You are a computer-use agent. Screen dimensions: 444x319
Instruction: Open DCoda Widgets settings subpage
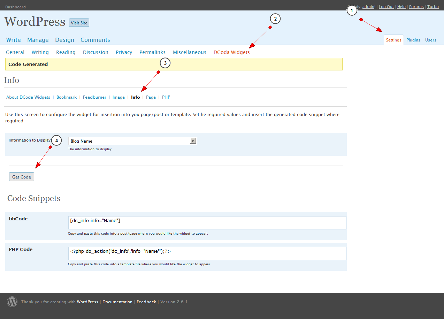pos(232,52)
